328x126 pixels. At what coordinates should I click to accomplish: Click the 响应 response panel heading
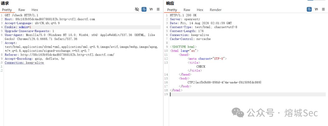[x=170, y=3]
